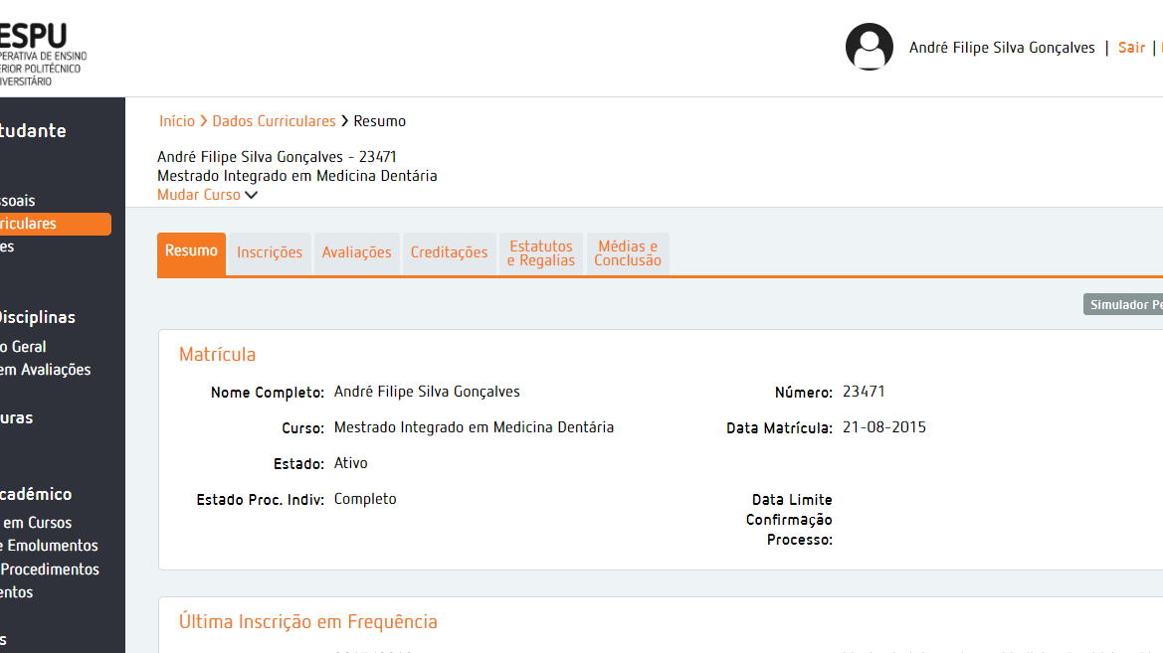Switch to the Creditações tab
This screenshot has width=1163, height=653.
(x=449, y=253)
